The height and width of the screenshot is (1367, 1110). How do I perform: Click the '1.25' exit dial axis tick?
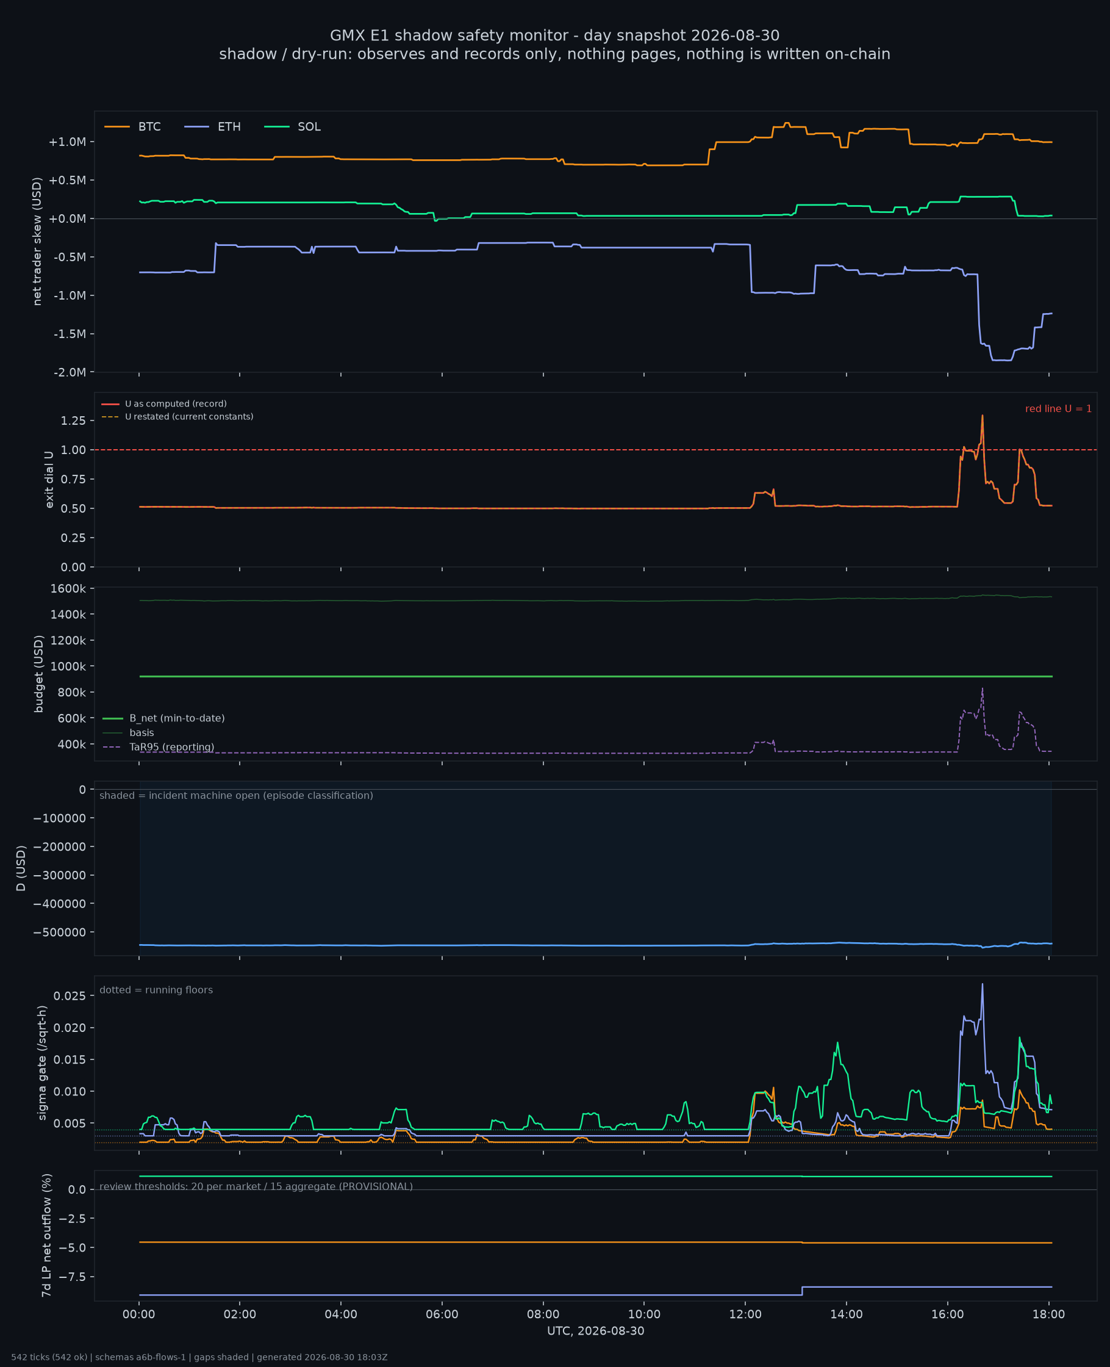(74, 421)
